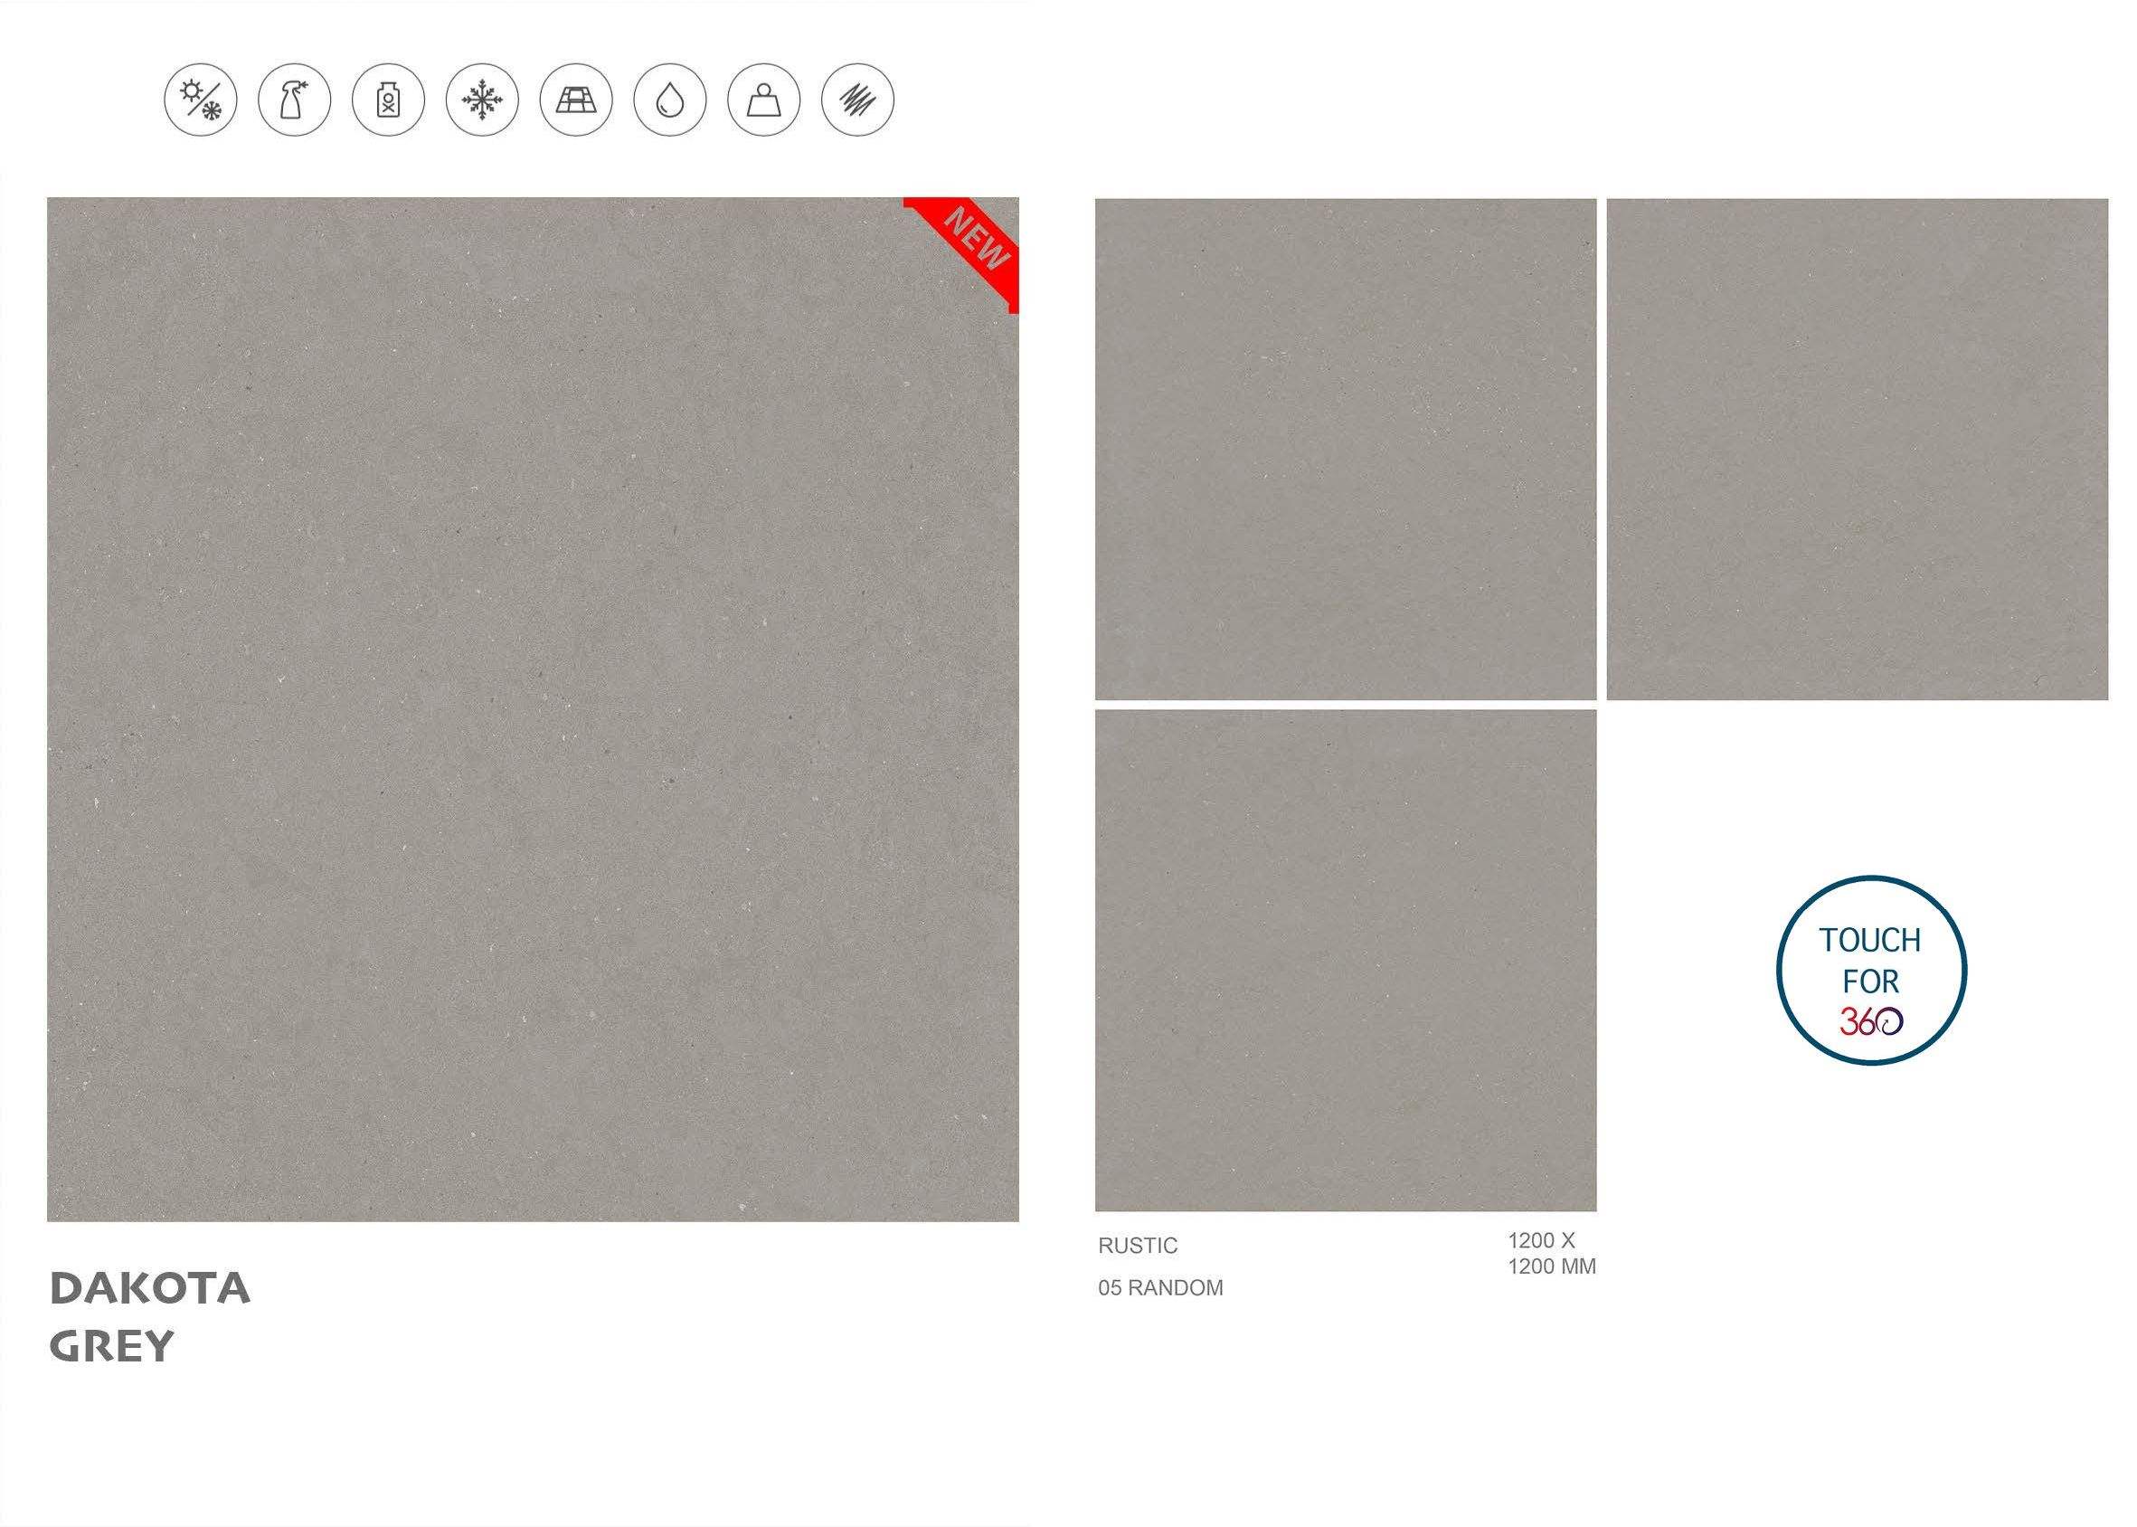Open the large Dakota Grey tile image

pyautogui.click(x=533, y=709)
